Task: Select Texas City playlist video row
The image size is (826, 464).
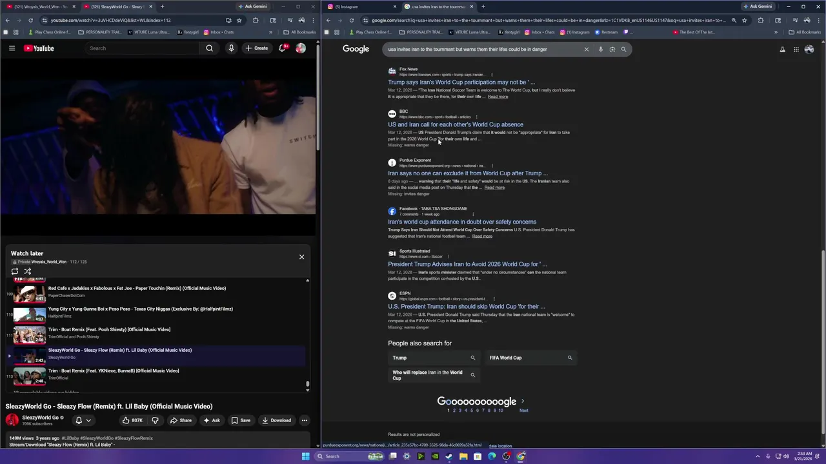Action: [155, 314]
